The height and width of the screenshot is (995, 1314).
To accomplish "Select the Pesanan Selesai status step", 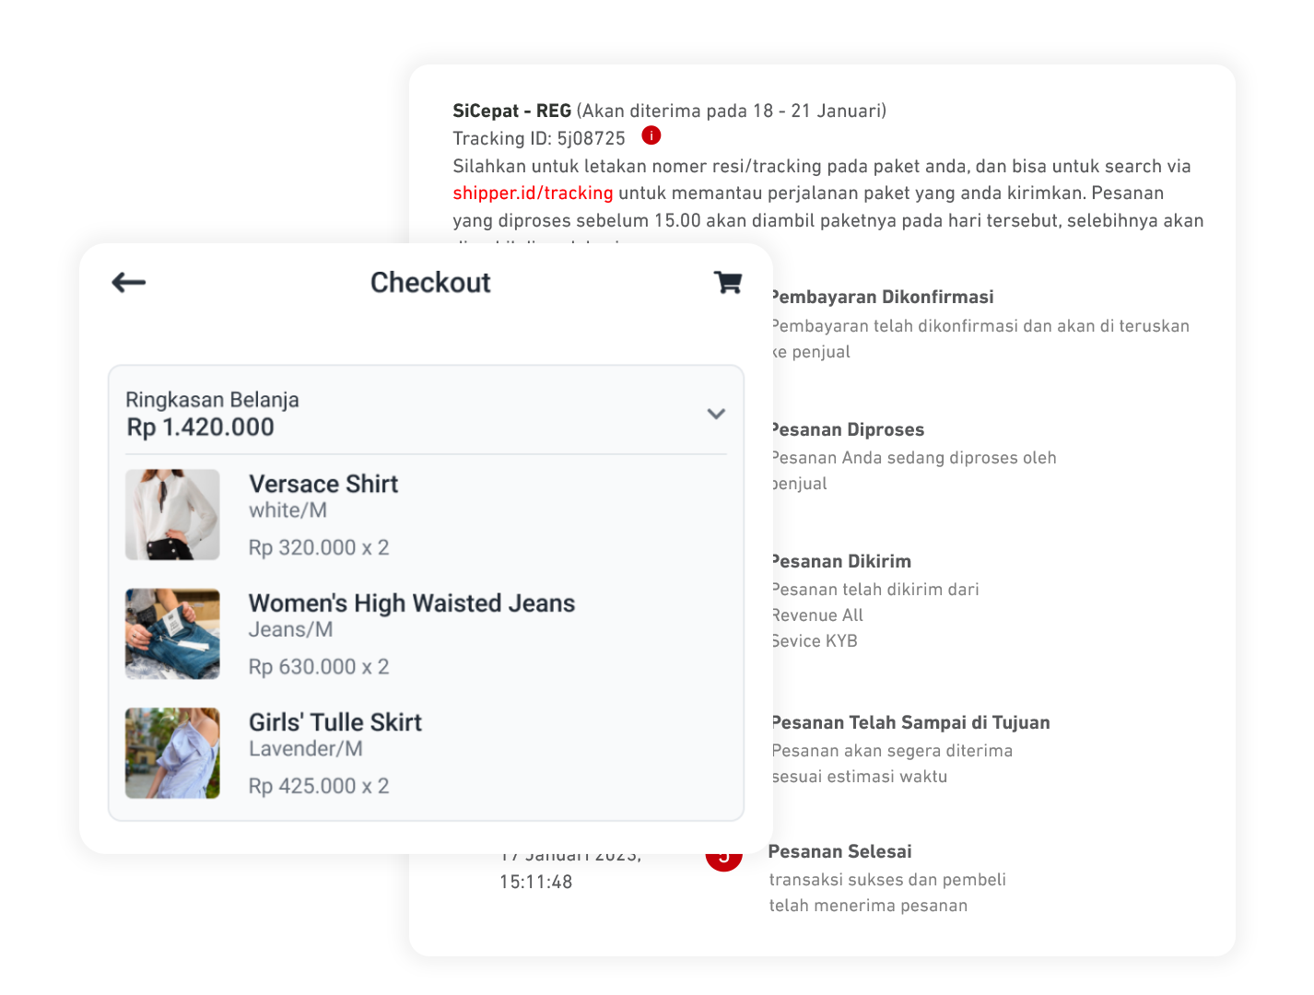I will pyautogui.click(x=840, y=851).
